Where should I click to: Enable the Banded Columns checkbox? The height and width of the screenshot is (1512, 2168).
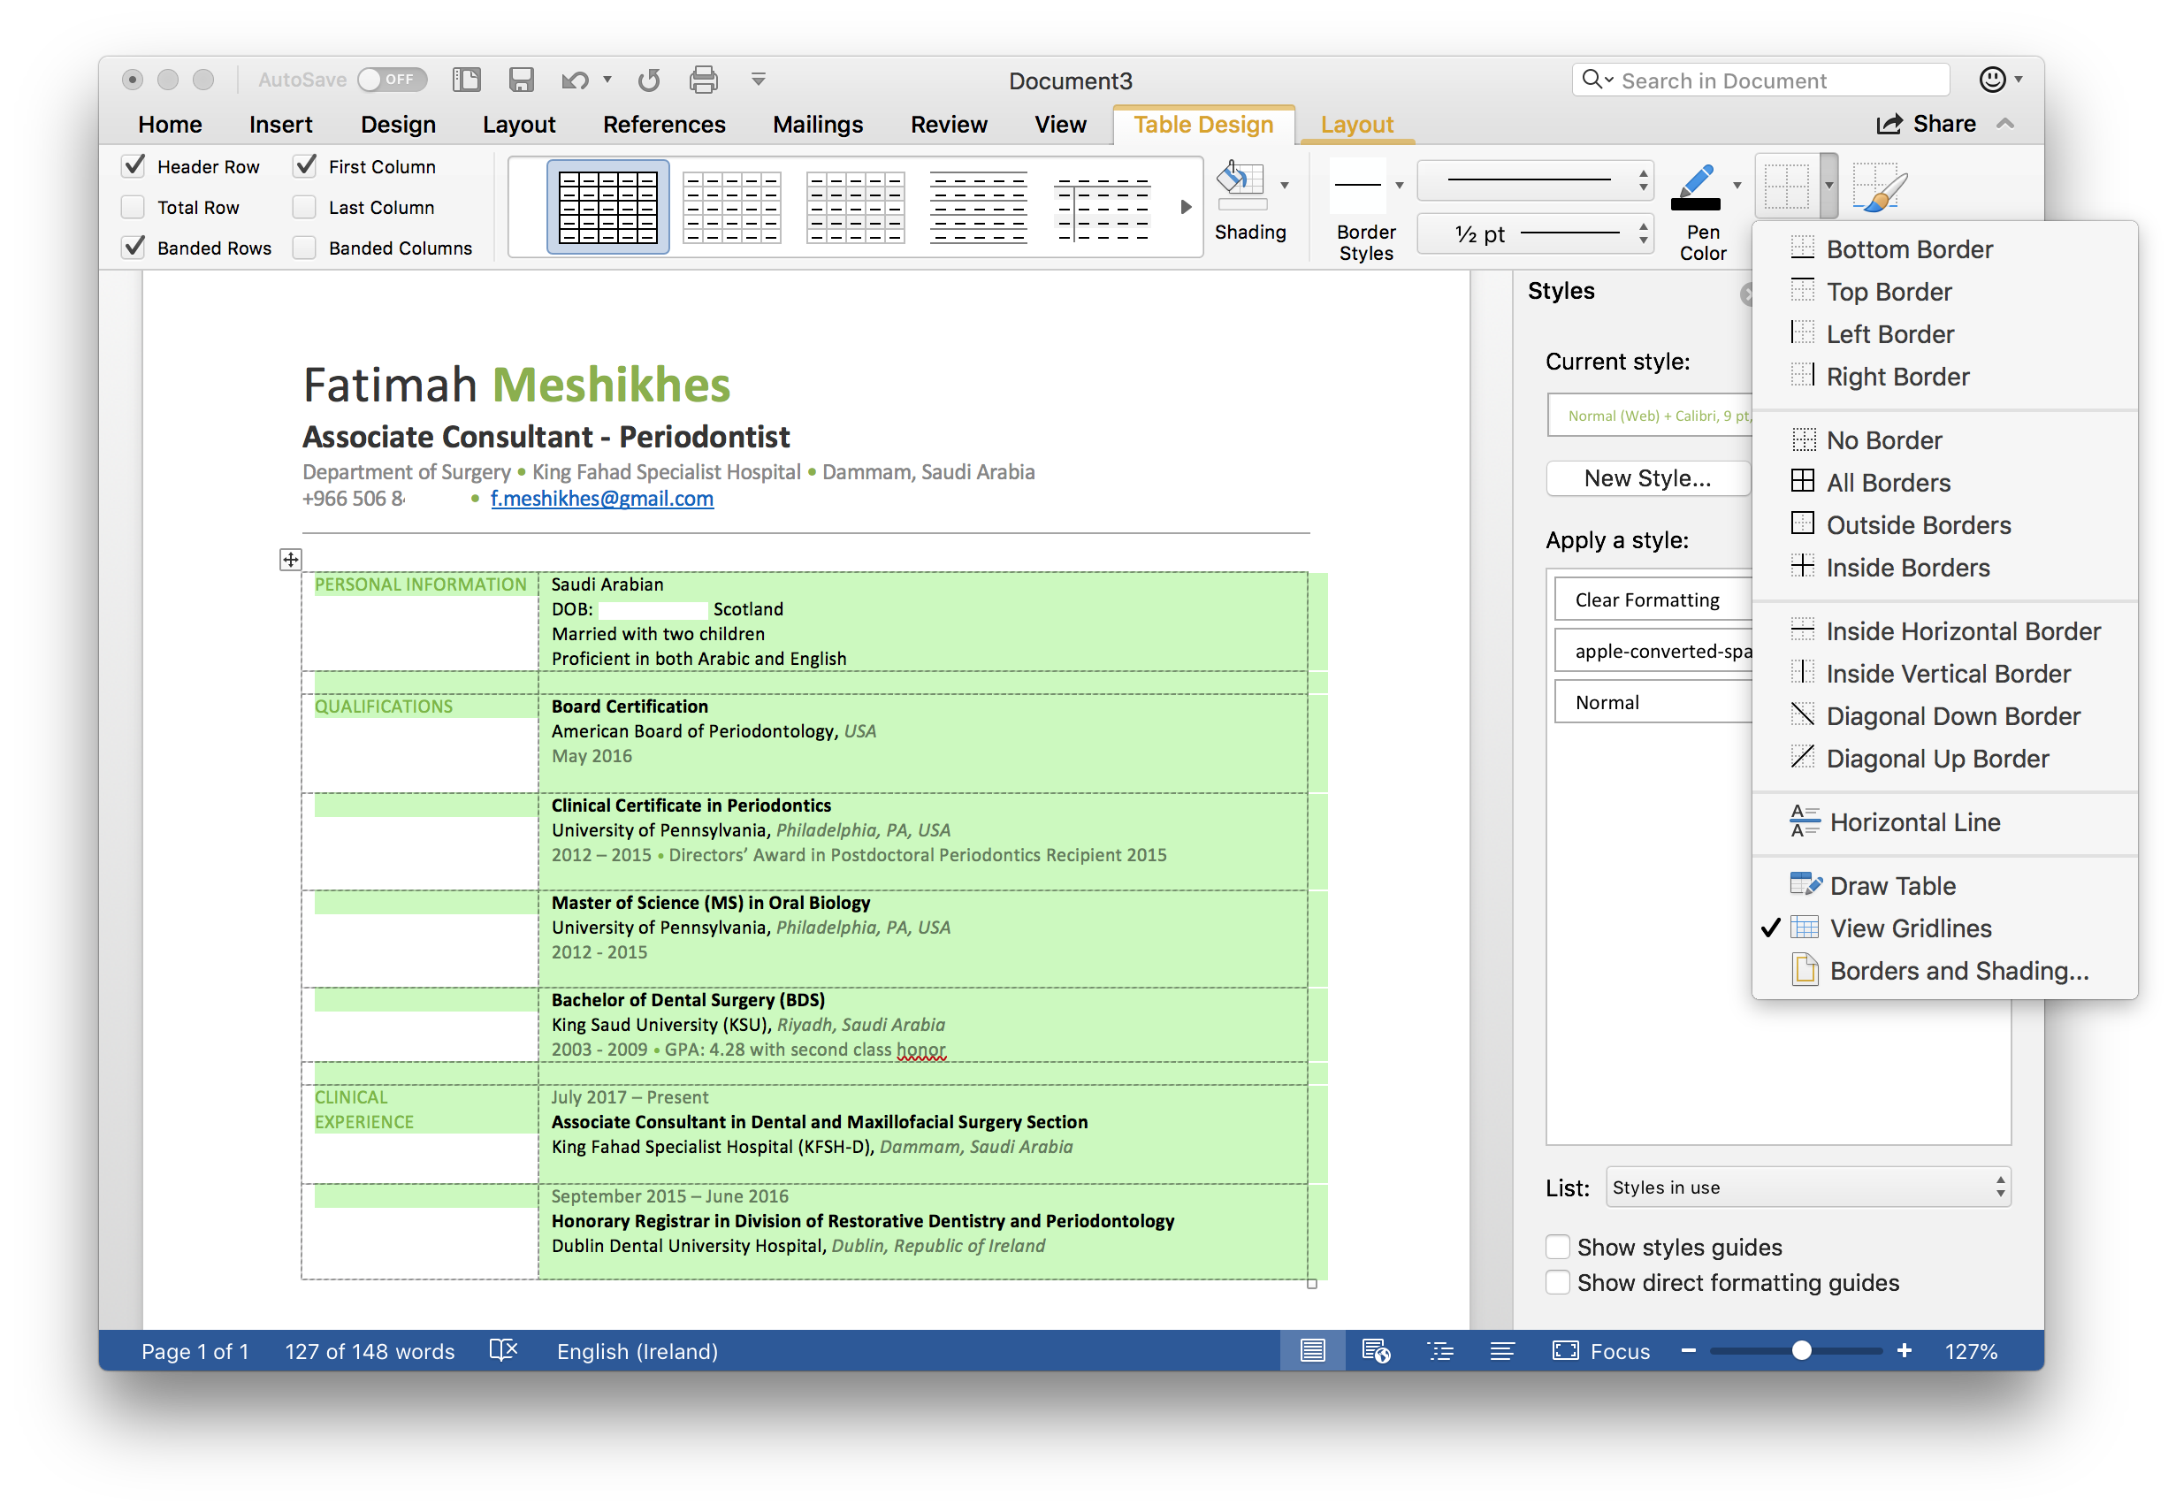point(305,248)
